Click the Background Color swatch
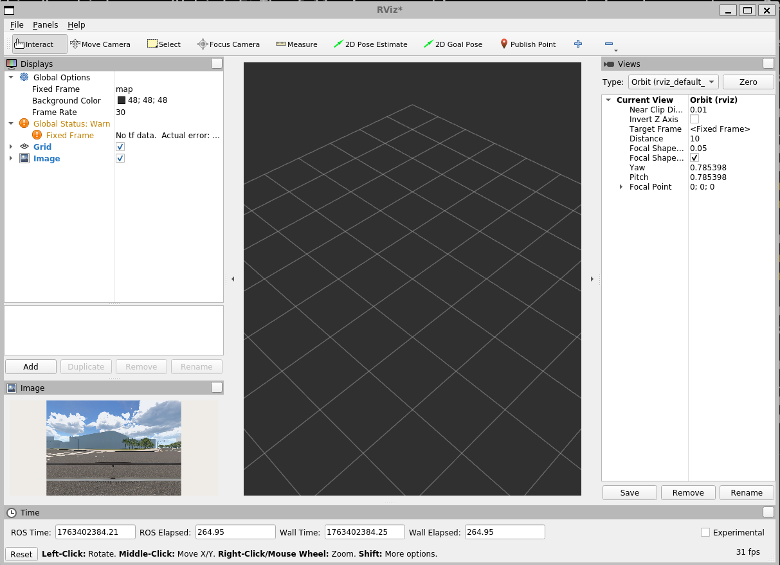Image resolution: width=780 pixels, height=565 pixels. 121,101
